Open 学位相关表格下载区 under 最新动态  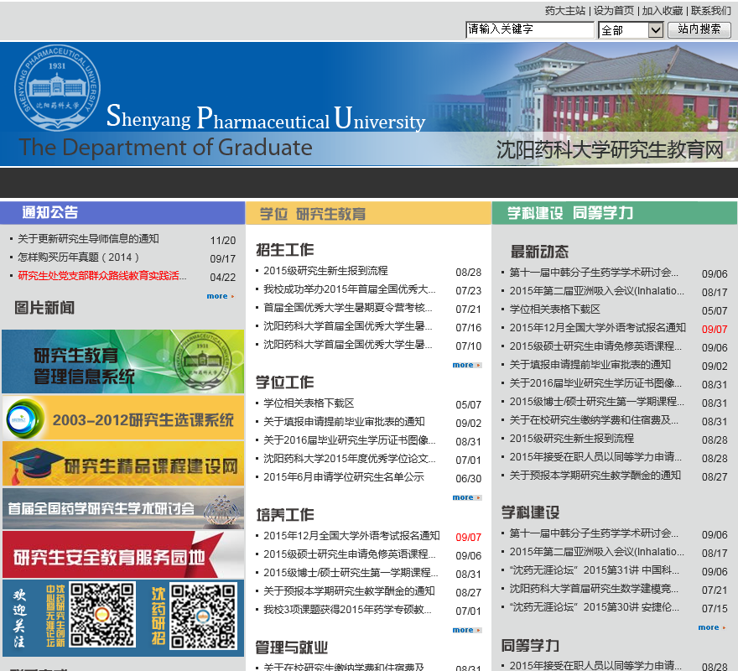[554, 309]
